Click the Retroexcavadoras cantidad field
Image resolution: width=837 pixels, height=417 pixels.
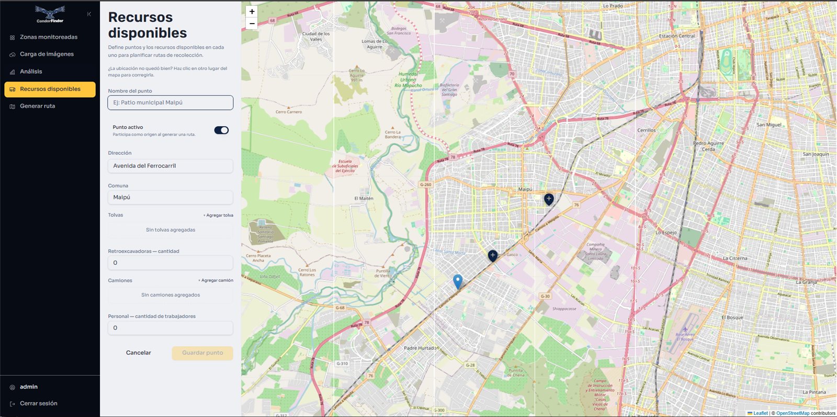[x=171, y=263]
